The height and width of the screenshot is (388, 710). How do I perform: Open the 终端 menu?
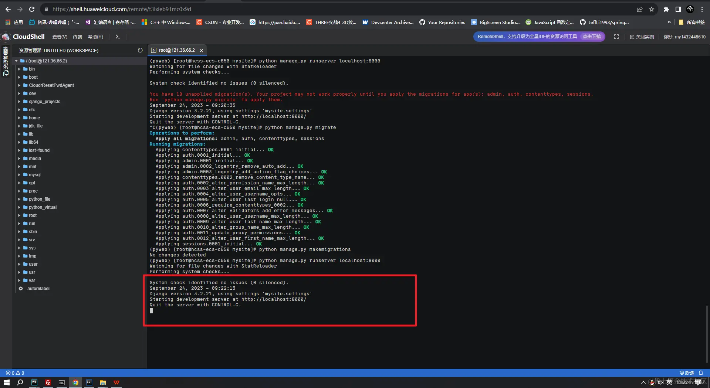click(78, 37)
